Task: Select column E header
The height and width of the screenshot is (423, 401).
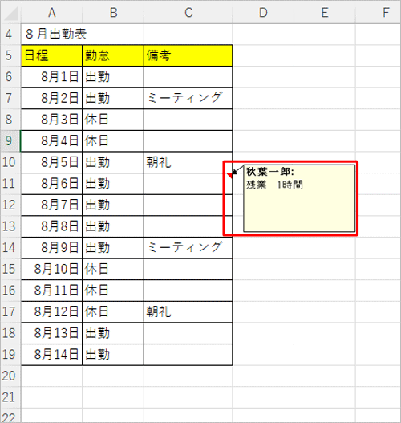Action: coord(325,13)
